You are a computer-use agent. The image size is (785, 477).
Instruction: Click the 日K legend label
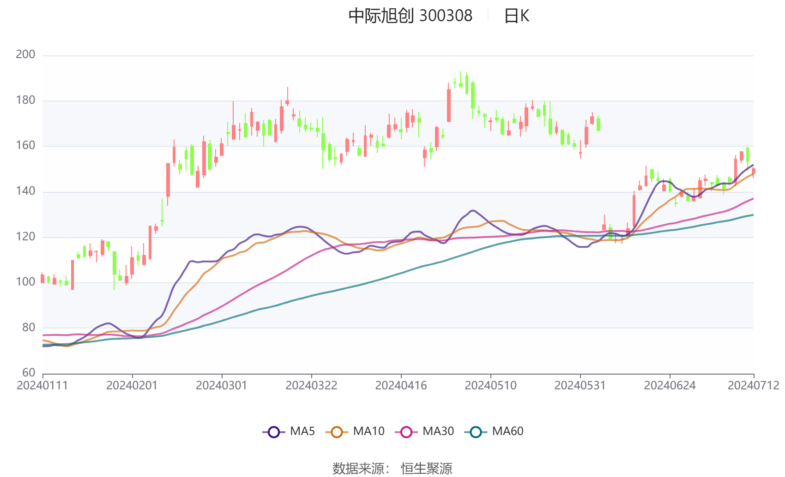click(517, 16)
